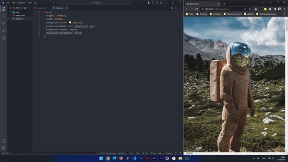
Task: Open the Edit menu
Action: point(13,3)
